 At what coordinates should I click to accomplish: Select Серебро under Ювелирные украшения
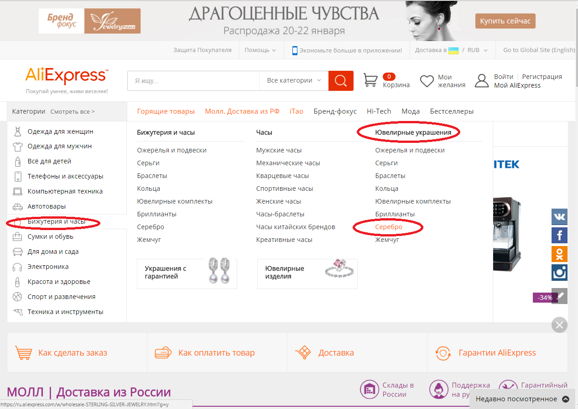tap(389, 227)
